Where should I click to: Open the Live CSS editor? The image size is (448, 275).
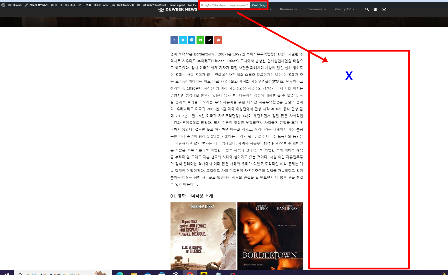click(x=193, y=5)
